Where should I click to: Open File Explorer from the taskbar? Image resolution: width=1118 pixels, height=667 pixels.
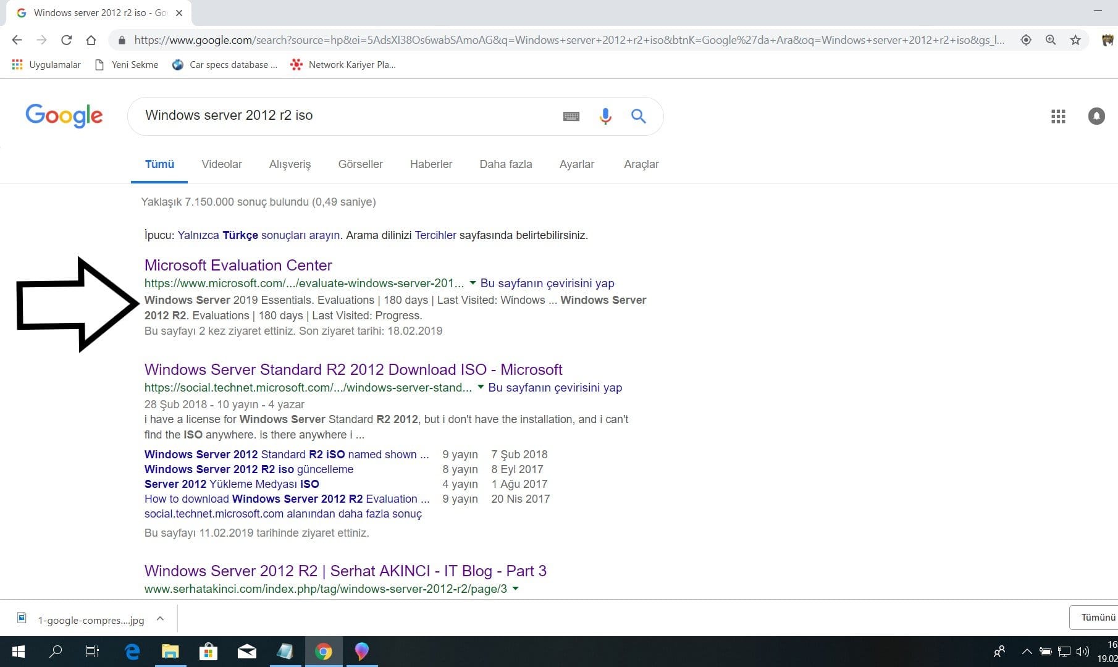(170, 652)
